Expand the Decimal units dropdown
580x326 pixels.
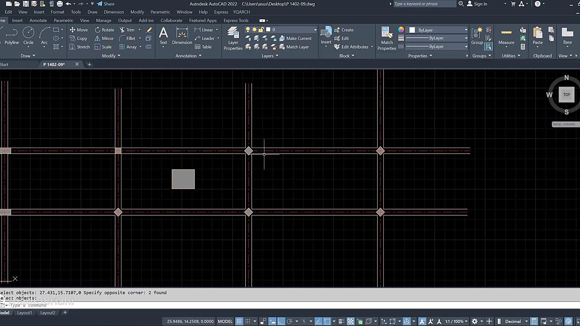[526, 321]
